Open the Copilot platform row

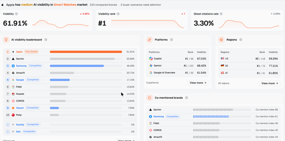pyautogui.click(x=177, y=59)
